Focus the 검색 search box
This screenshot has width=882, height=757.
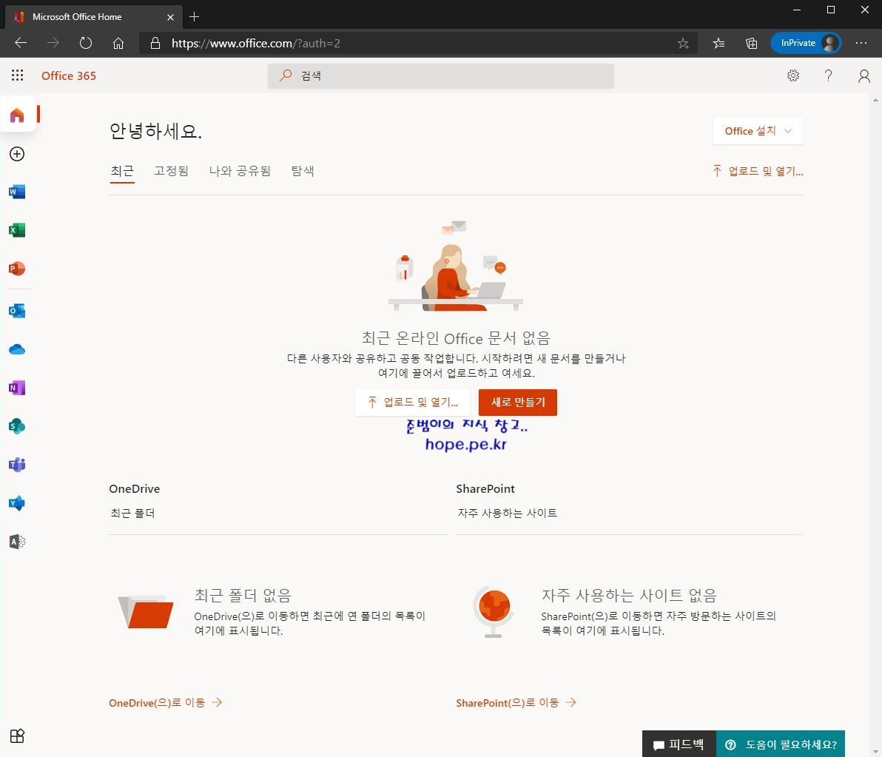tap(441, 75)
